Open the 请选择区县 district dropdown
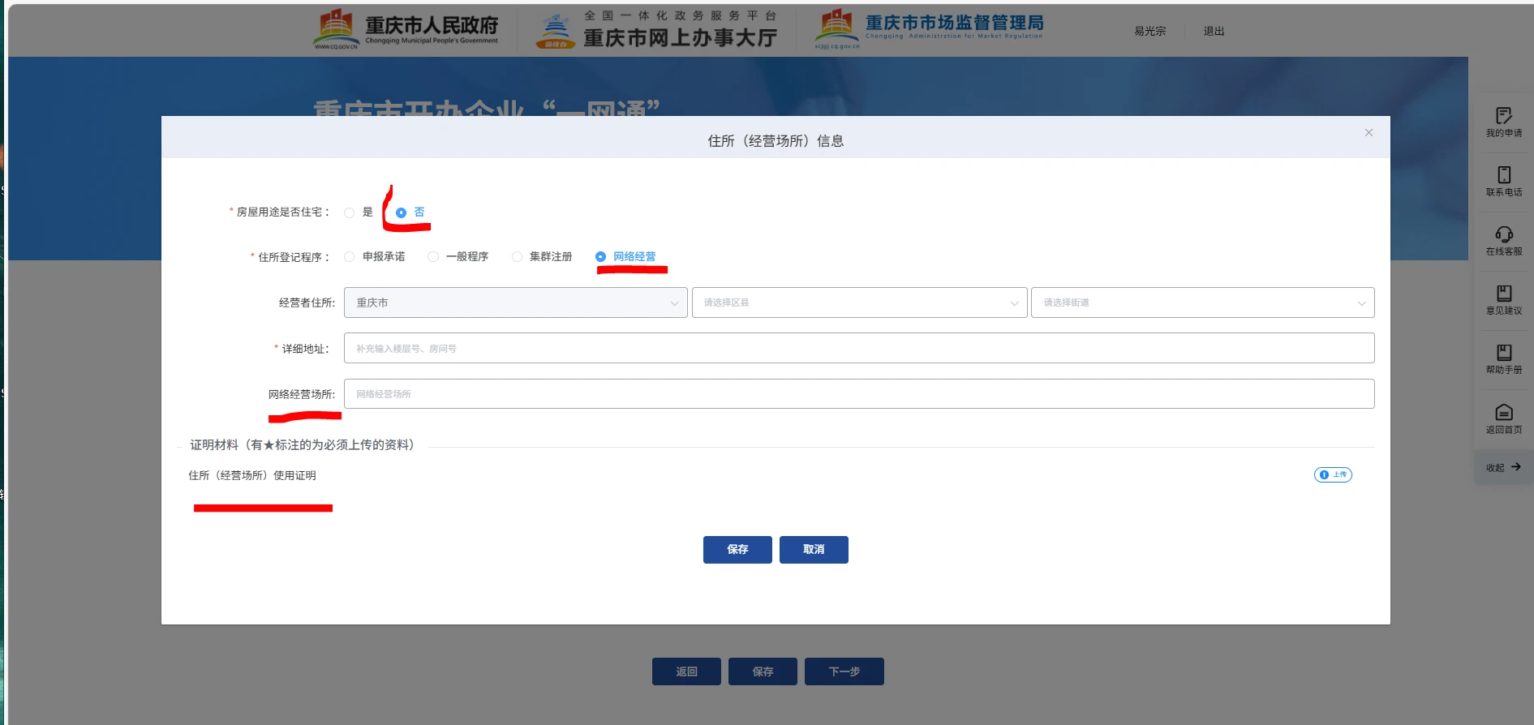Screen dimensions: 1534x725 858,302
